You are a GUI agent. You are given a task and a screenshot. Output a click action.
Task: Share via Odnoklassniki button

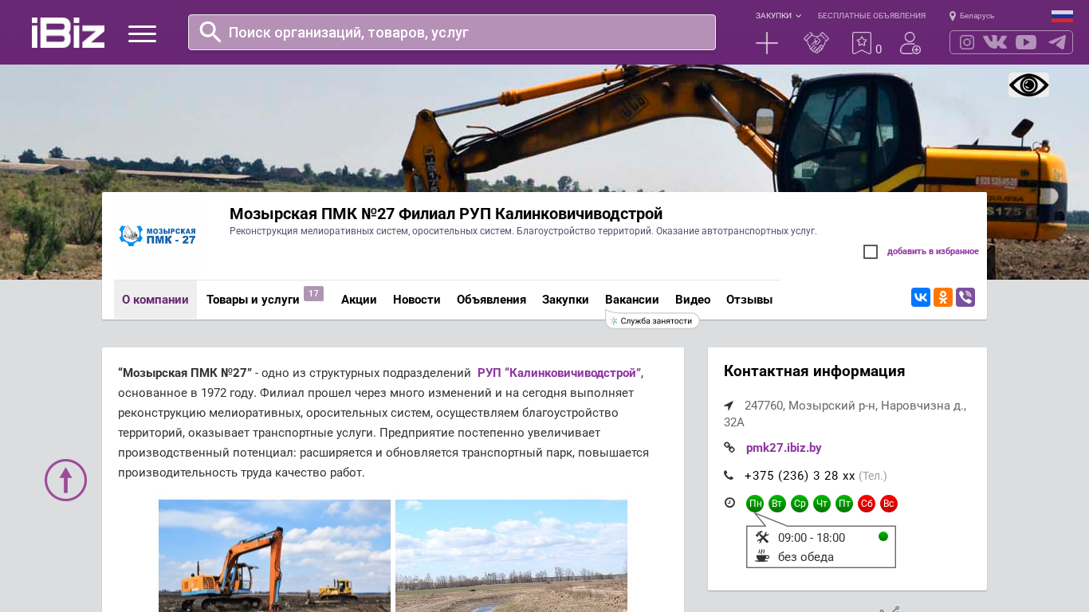pyautogui.click(x=943, y=297)
